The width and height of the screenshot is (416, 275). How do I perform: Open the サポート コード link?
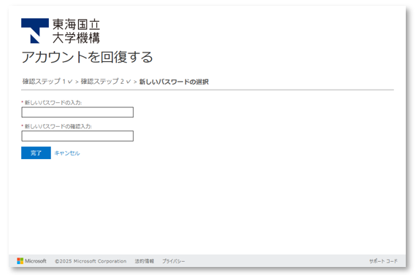pyautogui.click(x=383, y=261)
